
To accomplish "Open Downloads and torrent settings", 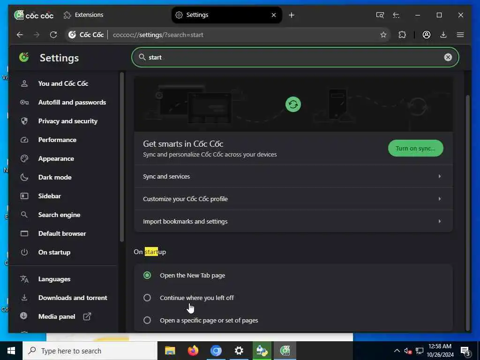I will pos(73,298).
